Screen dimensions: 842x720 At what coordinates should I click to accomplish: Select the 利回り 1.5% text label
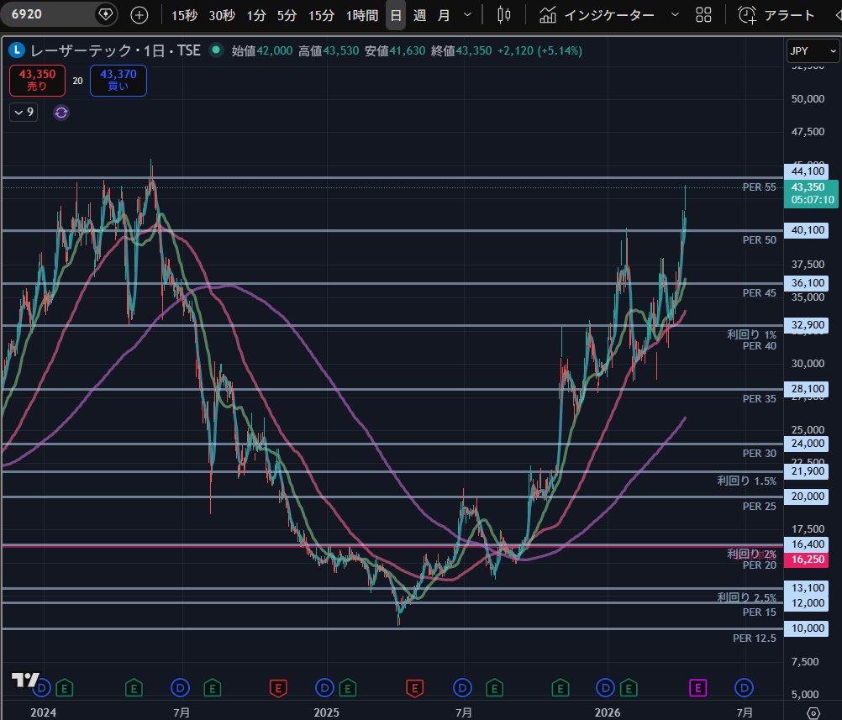746,481
